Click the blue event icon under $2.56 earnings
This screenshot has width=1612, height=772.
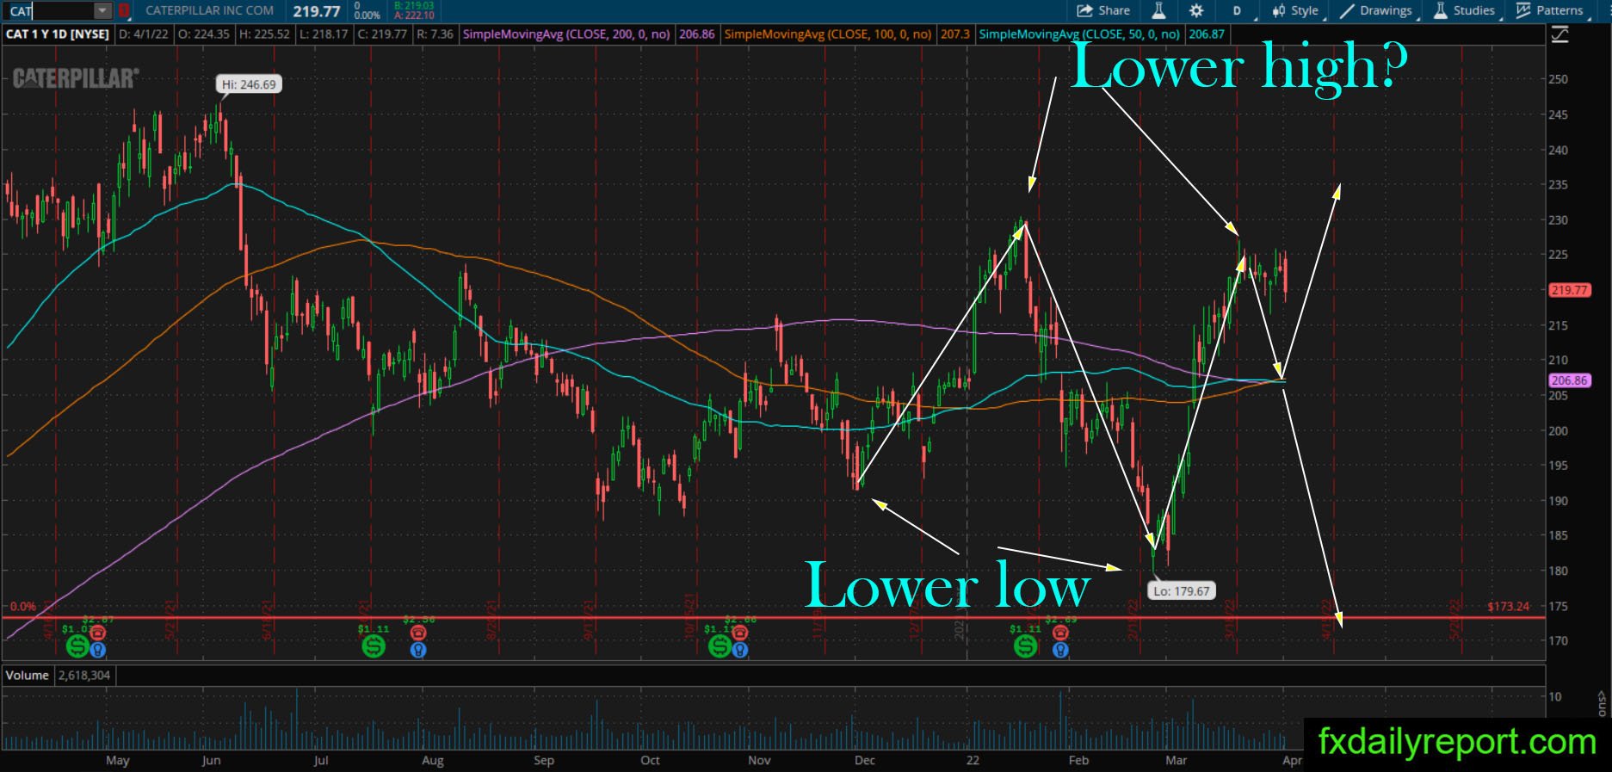click(x=417, y=650)
